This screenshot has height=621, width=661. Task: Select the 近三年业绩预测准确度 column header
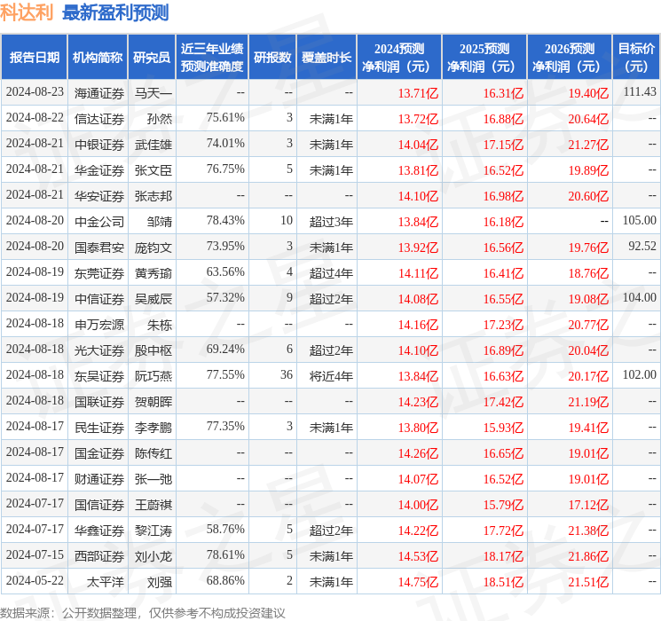pos(212,58)
